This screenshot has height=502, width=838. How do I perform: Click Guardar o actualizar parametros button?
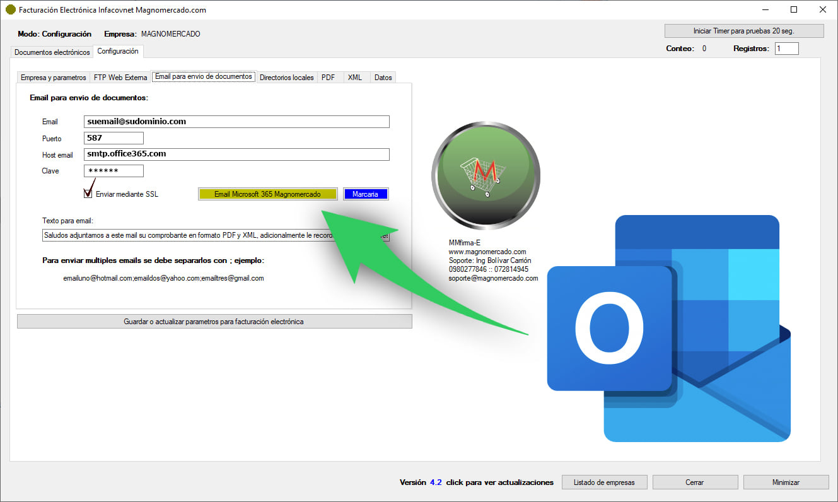[x=214, y=322]
